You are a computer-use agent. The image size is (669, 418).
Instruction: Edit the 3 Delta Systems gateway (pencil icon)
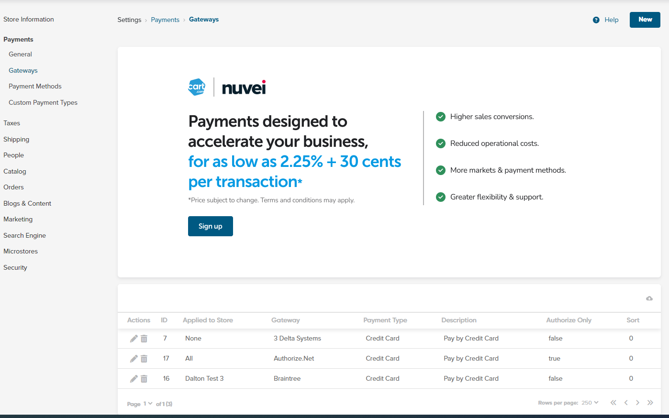coord(134,339)
